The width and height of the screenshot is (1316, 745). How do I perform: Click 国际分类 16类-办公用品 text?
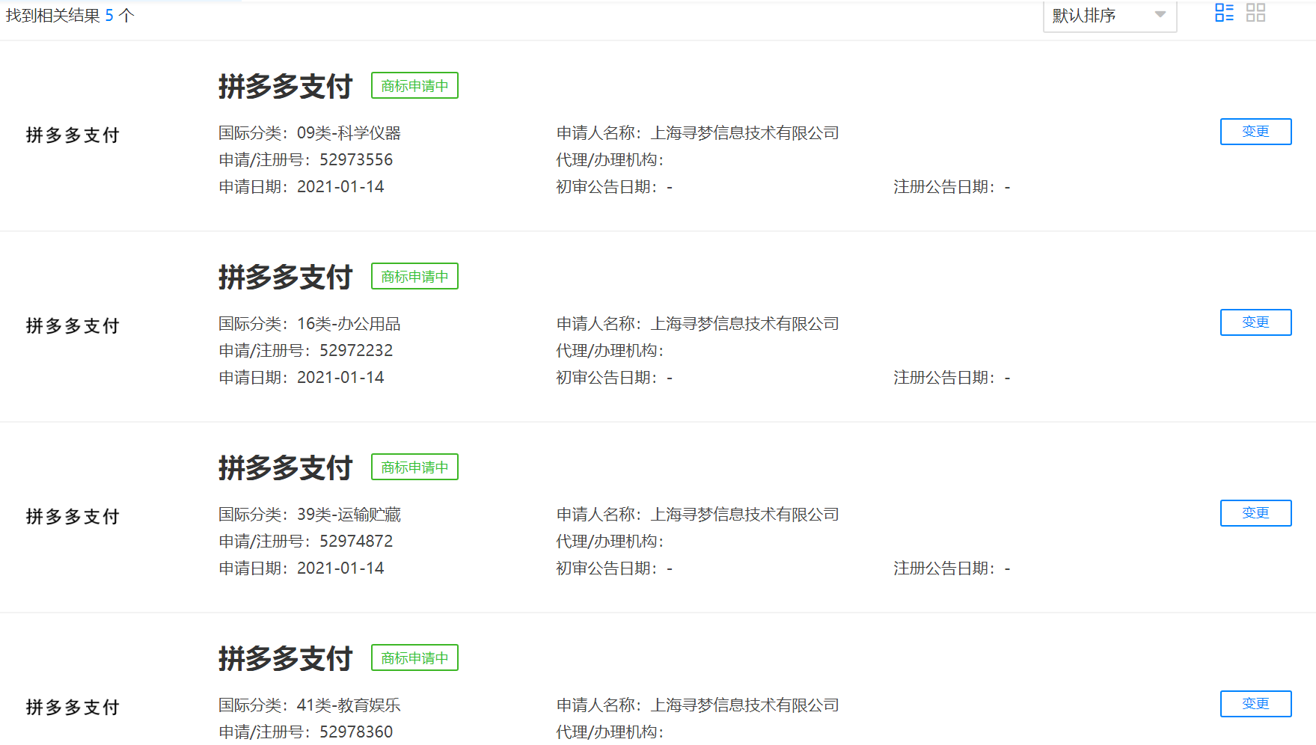coord(310,324)
